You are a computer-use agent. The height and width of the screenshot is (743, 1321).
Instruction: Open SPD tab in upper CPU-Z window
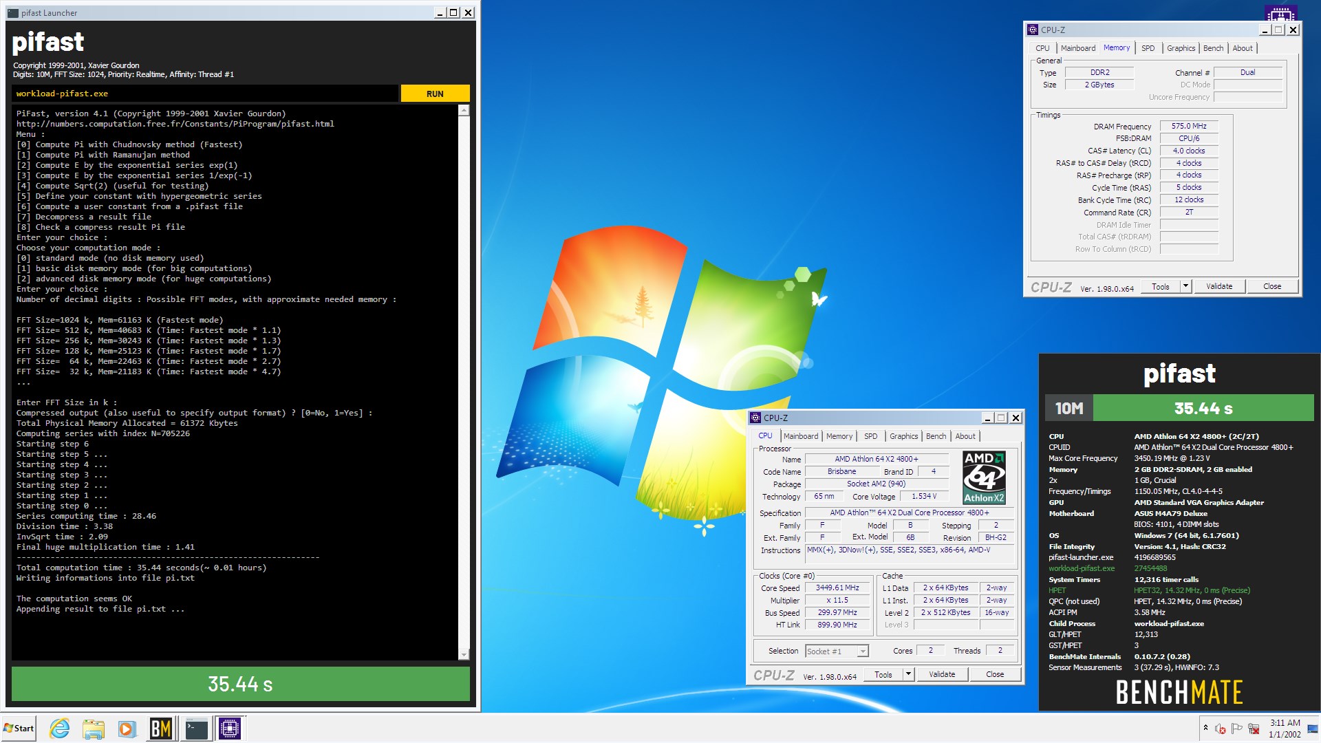coord(1148,48)
